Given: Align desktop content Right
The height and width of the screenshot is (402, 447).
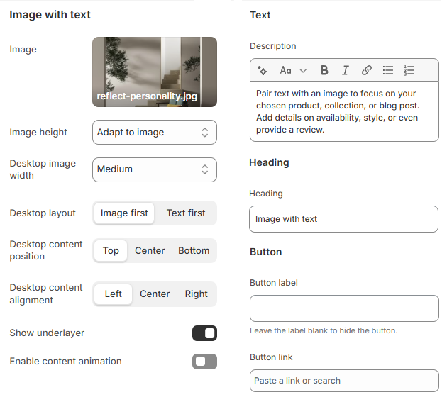Looking at the screenshot, I should tap(196, 294).
